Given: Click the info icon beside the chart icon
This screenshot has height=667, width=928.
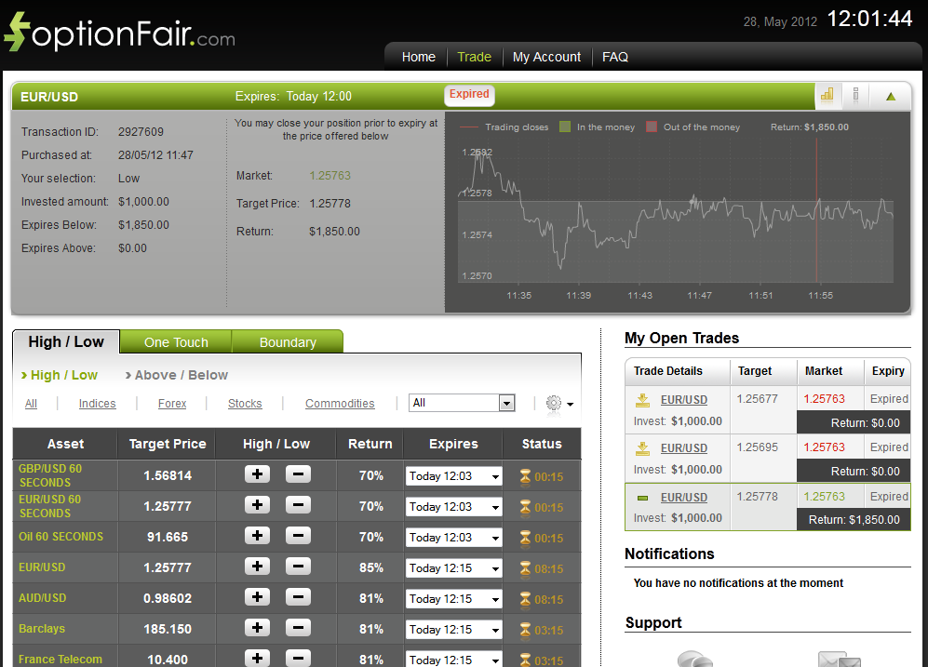Looking at the screenshot, I should click(855, 95).
